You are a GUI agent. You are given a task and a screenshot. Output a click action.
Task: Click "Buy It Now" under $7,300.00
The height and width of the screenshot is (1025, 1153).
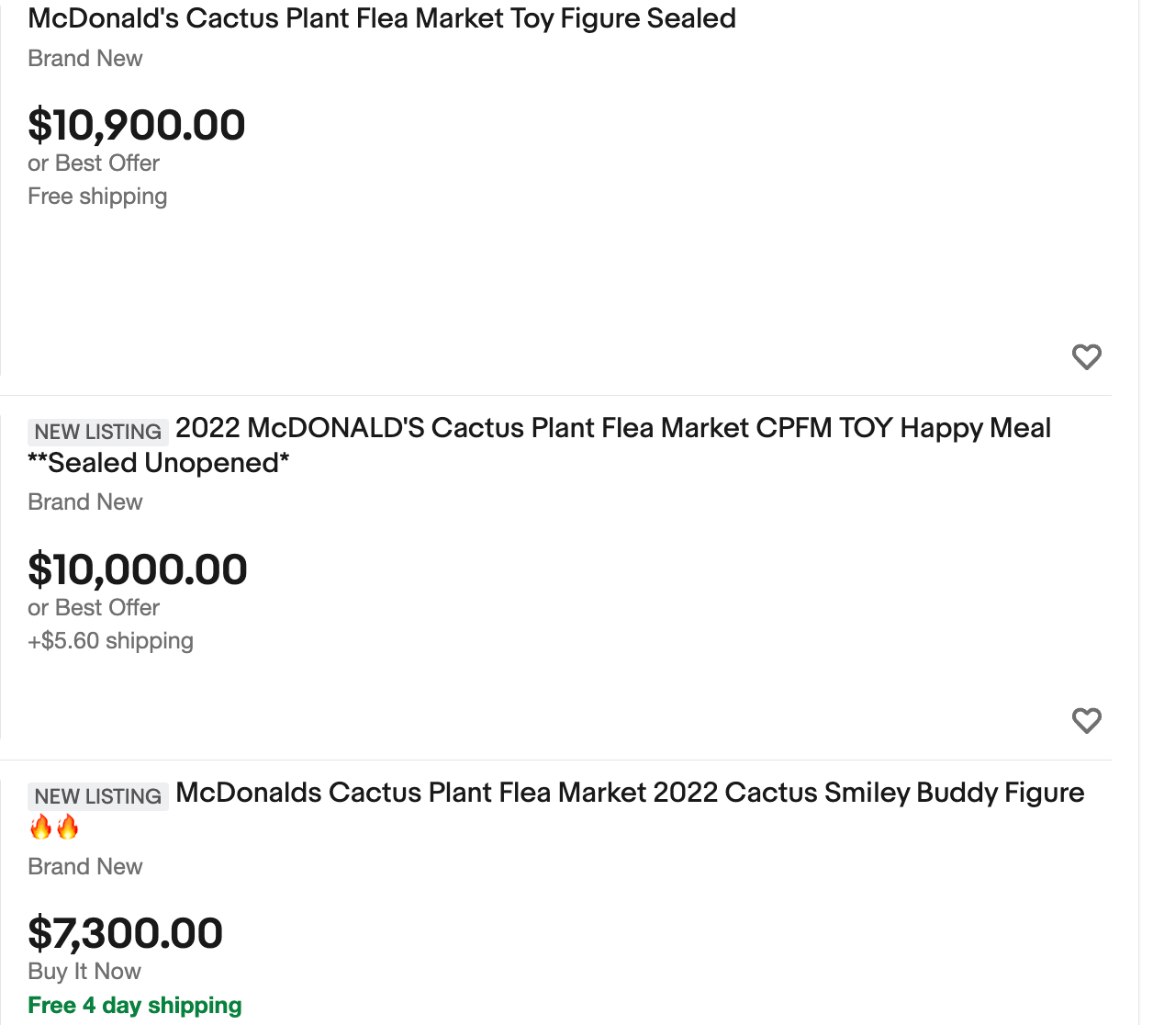click(x=84, y=972)
